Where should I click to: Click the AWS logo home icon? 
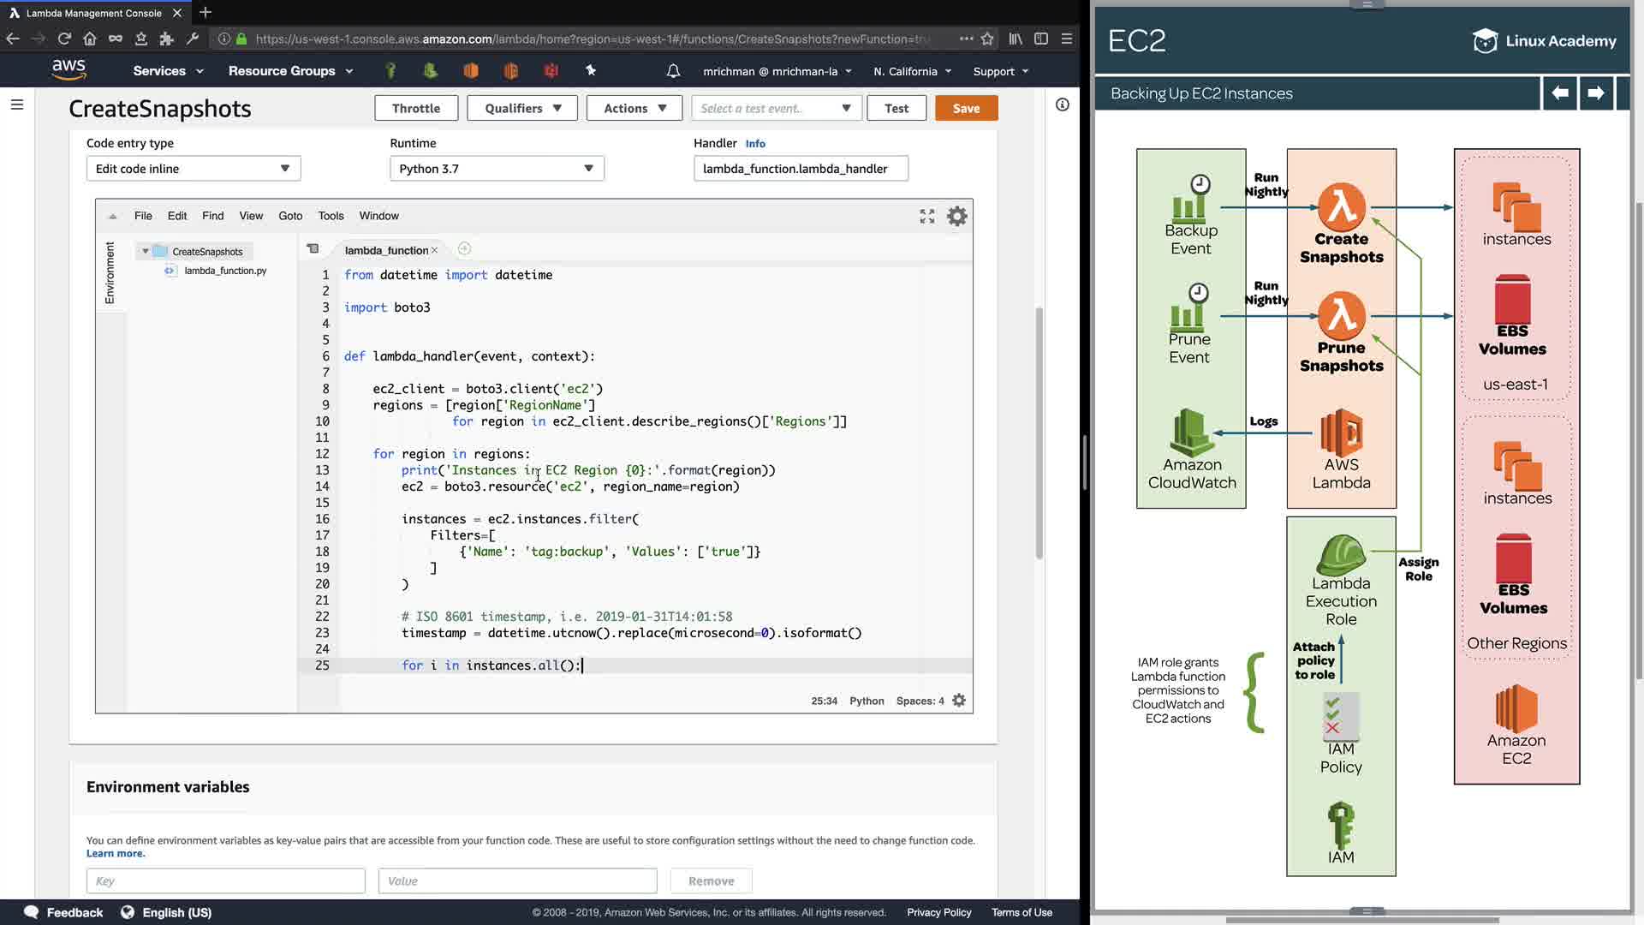tap(68, 70)
